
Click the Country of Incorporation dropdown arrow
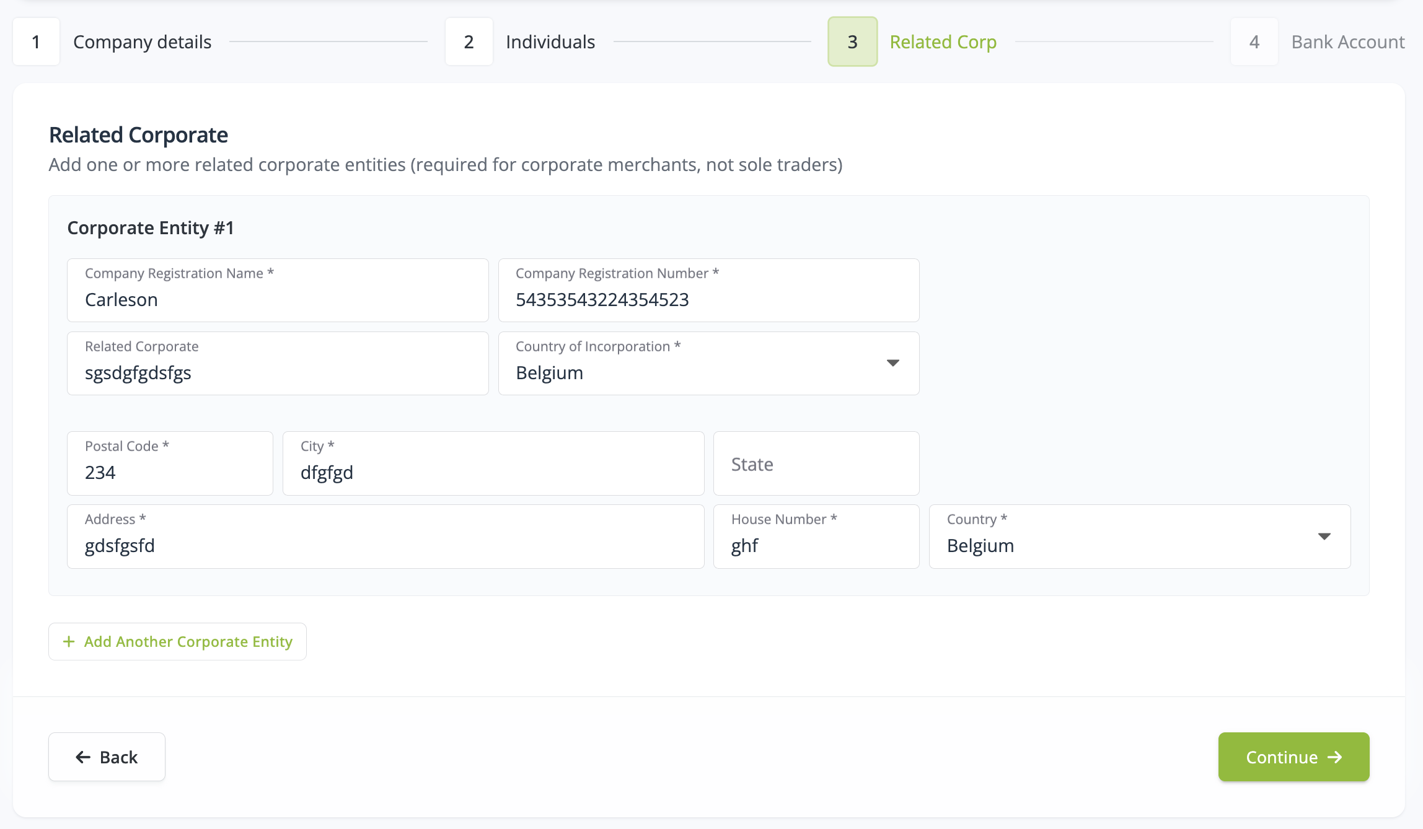click(x=893, y=363)
